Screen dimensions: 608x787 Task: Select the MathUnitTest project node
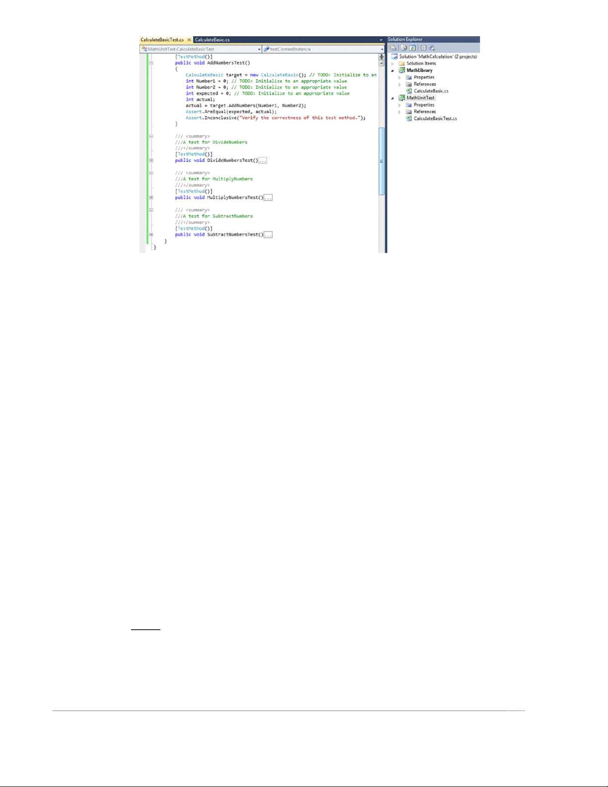point(420,98)
